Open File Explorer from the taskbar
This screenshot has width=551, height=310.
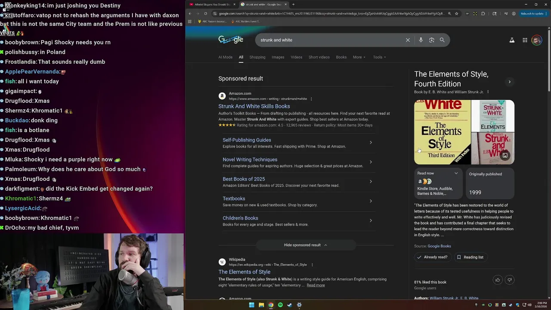click(x=261, y=305)
